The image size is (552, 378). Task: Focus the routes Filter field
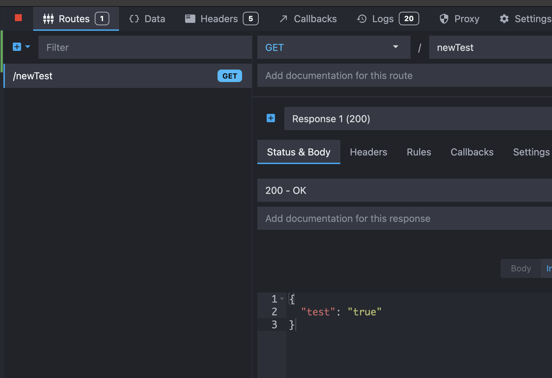pos(145,47)
